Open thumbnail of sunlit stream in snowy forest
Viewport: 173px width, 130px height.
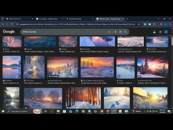click(x=34, y=67)
